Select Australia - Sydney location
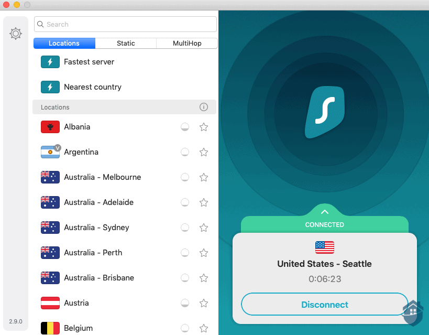The width and height of the screenshot is (429, 335). (x=125, y=228)
